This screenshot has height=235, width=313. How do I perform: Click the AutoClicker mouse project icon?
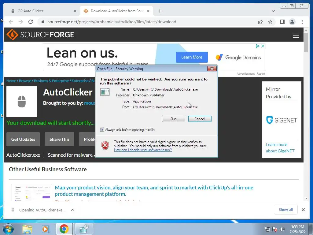click(22, 102)
